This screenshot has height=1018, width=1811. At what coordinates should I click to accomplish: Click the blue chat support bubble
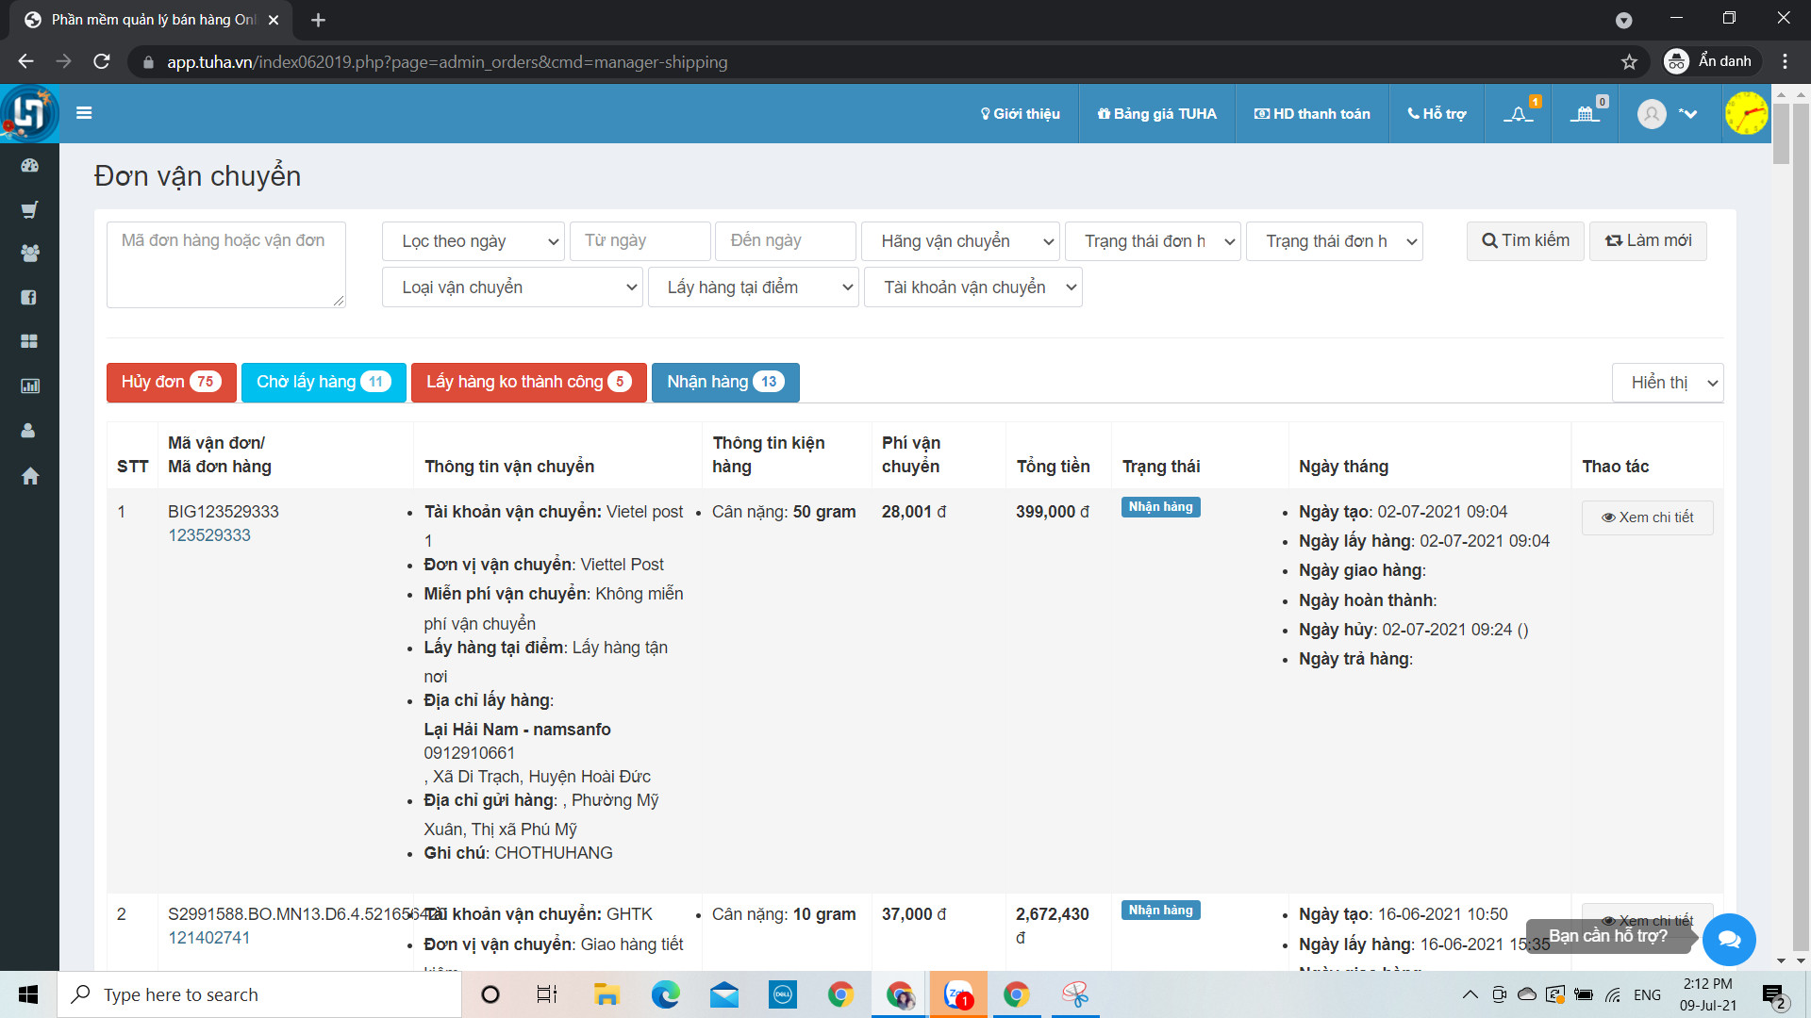pos(1729,939)
